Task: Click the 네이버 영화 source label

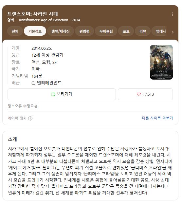Action: [x=17, y=118]
